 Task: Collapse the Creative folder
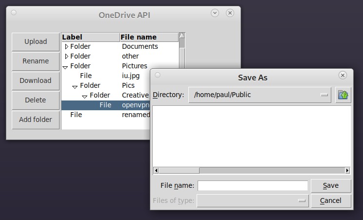point(84,97)
